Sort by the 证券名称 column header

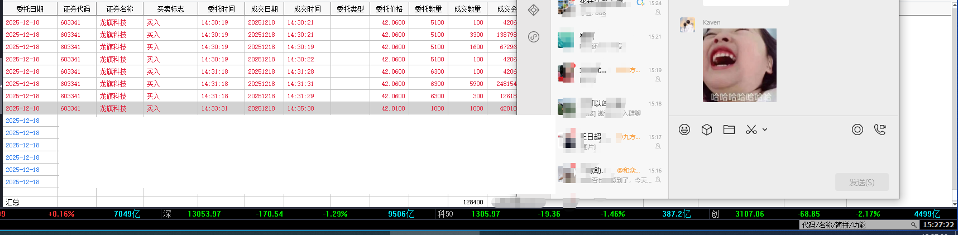[x=119, y=9]
